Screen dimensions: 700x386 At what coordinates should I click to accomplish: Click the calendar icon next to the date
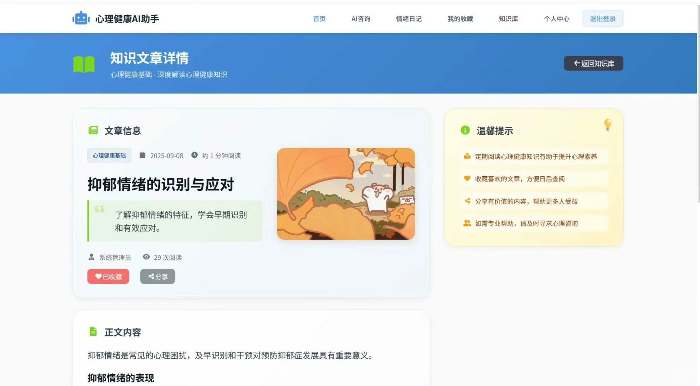click(x=142, y=155)
